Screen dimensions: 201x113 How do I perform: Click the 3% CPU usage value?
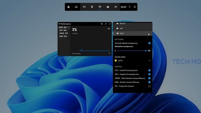pos(74,30)
